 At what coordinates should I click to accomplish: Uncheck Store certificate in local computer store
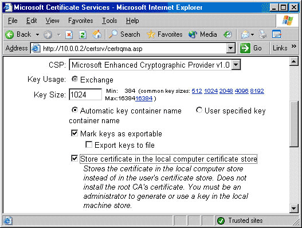click(74, 158)
